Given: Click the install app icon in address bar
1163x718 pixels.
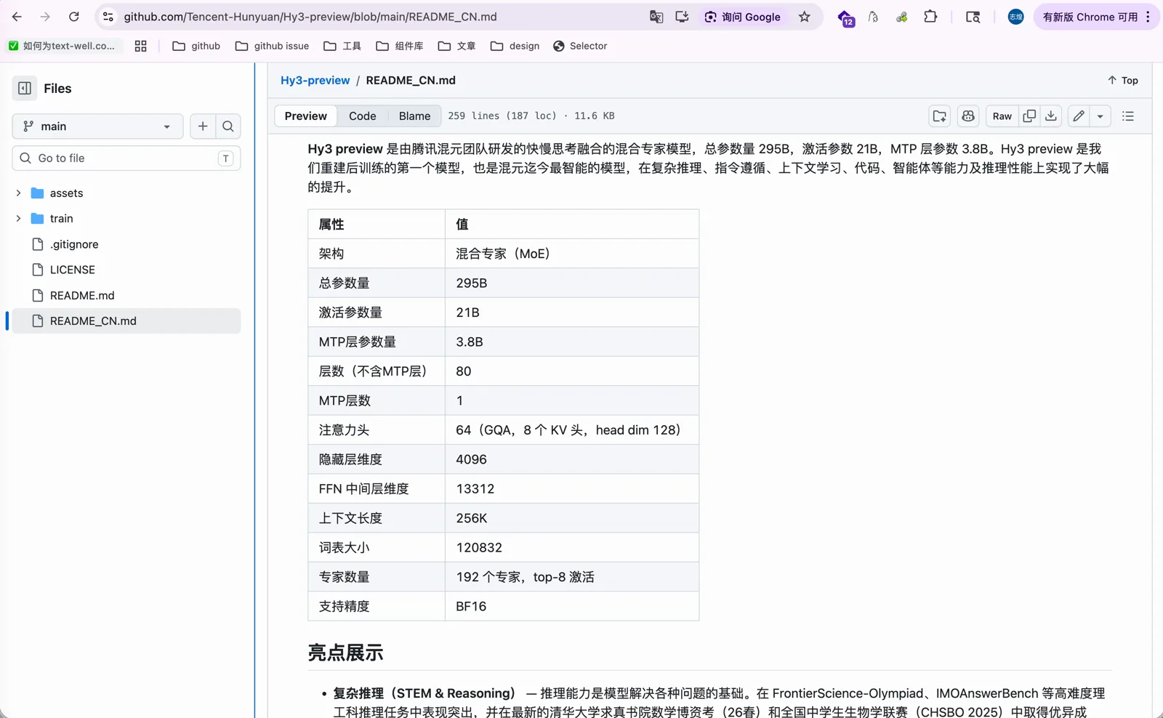Looking at the screenshot, I should [682, 17].
